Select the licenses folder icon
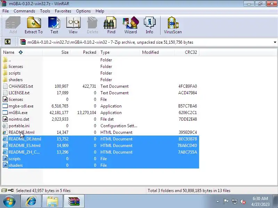This screenshot has width=278, height=208. [5, 67]
